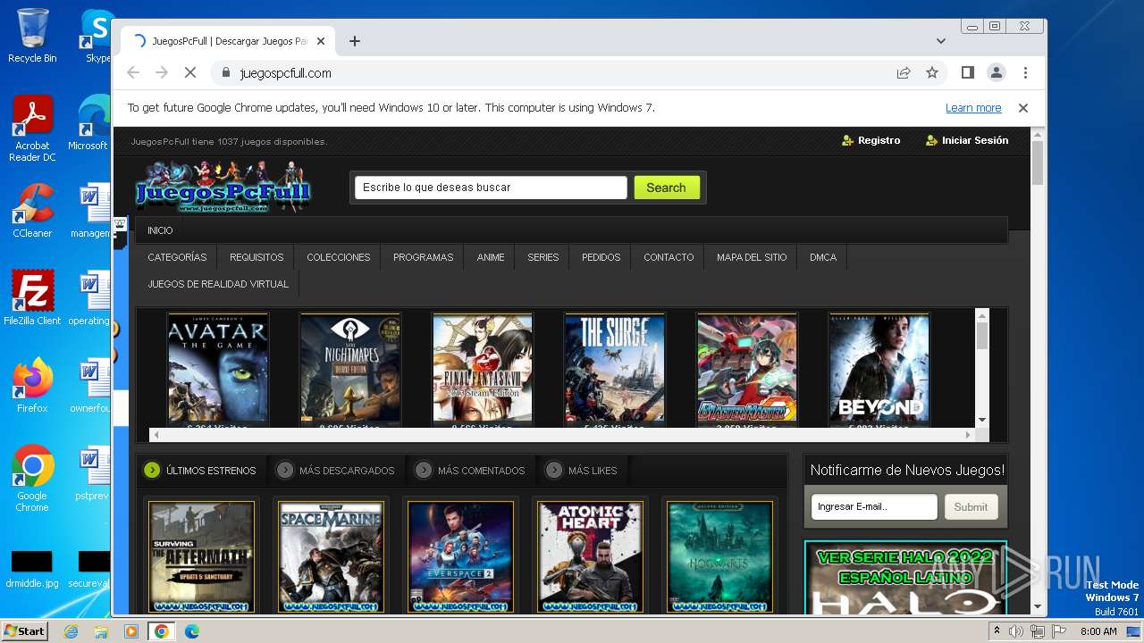Open REQUISITOS menu
Viewport: 1144px width, 643px height.
pos(257,257)
